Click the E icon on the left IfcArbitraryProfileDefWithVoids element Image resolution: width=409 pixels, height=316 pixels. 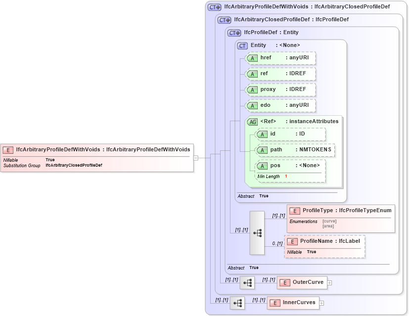coord(7,149)
